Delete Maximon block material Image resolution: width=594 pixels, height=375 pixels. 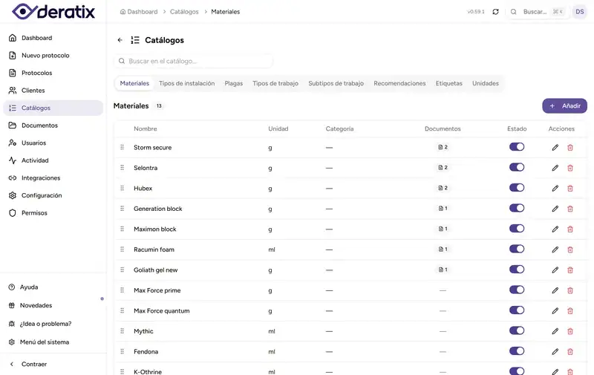[570, 229]
